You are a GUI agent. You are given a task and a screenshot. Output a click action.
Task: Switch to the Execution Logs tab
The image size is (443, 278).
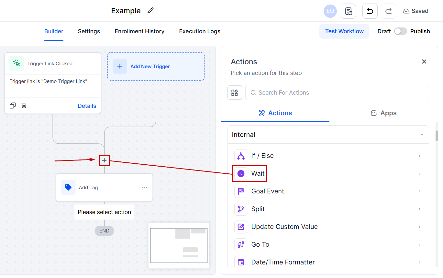point(199,31)
